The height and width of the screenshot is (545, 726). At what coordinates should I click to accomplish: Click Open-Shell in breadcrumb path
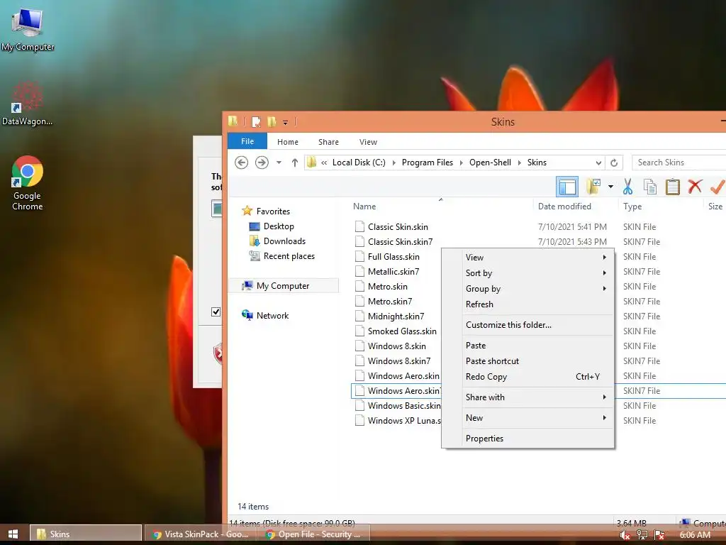point(490,163)
